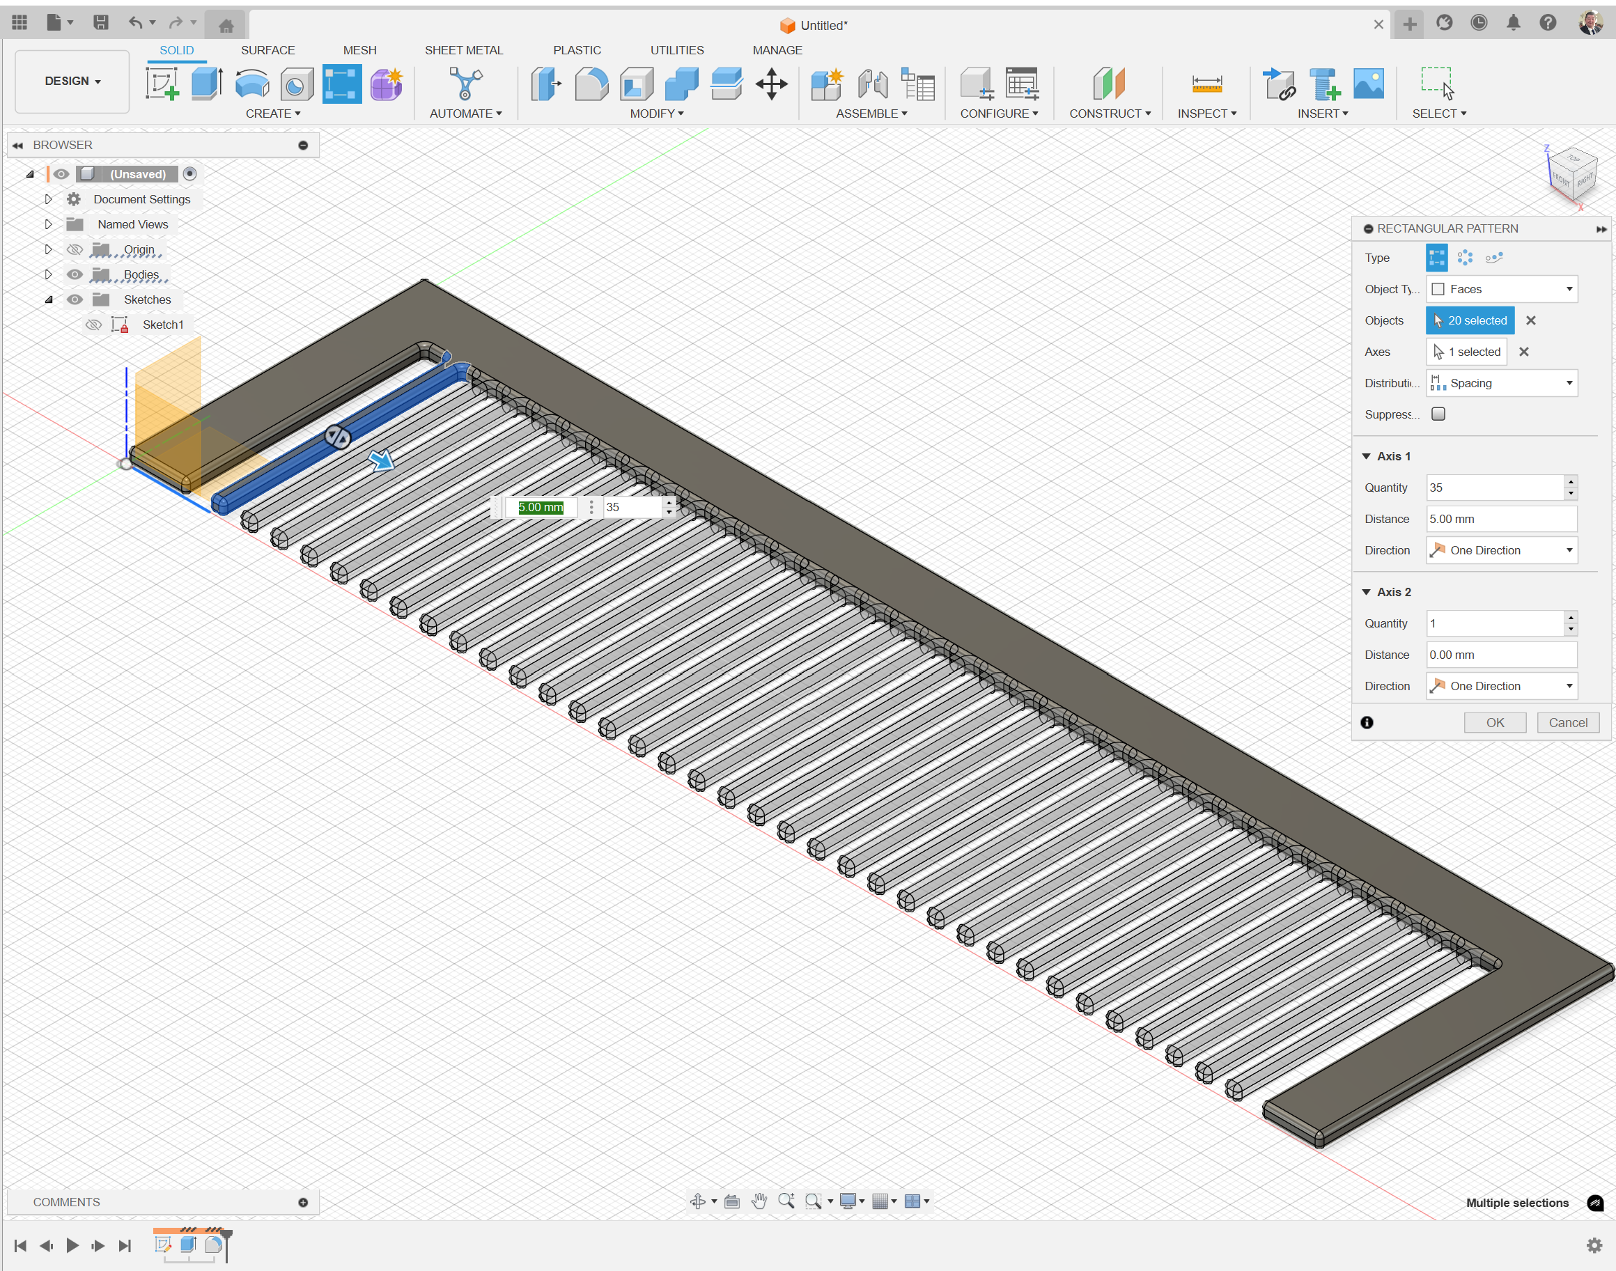Open the Object Type dropdown showing Faces
This screenshot has width=1616, height=1271.
tap(1501, 289)
